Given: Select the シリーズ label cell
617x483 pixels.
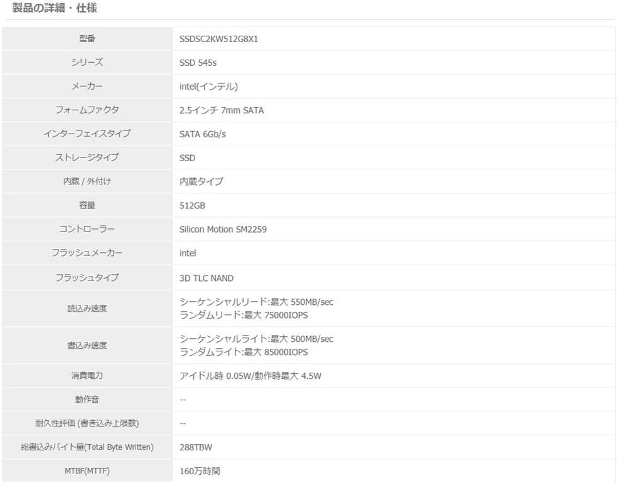Looking at the screenshot, I should coord(87,62).
